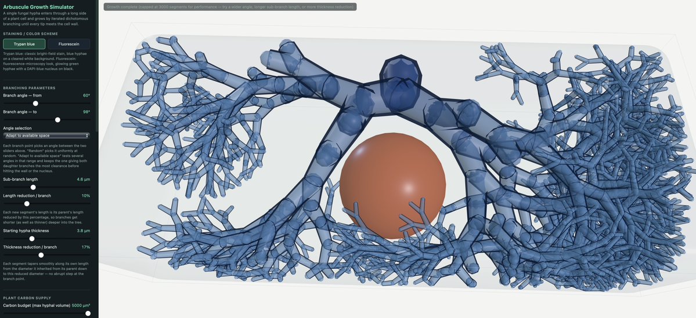
Task: Click the 10% length reduction value
Action: pyautogui.click(x=86, y=196)
